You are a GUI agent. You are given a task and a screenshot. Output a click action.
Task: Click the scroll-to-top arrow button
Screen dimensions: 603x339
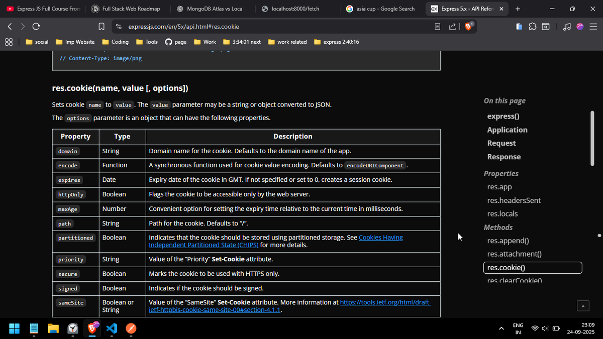click(583, 305)
